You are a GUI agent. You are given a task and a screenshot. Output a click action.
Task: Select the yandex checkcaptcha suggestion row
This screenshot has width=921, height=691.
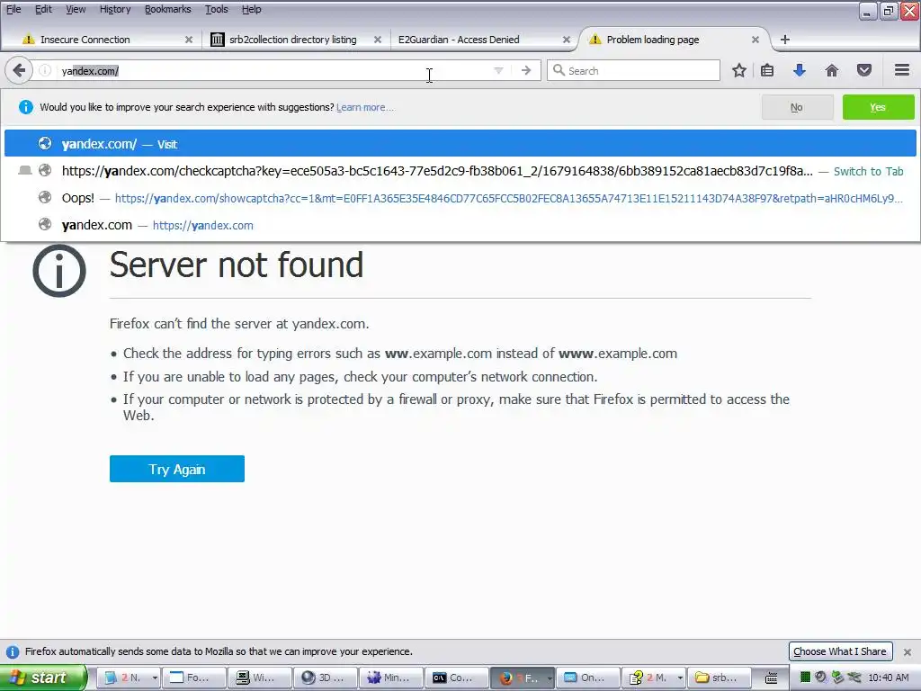[x=460, y=171]
